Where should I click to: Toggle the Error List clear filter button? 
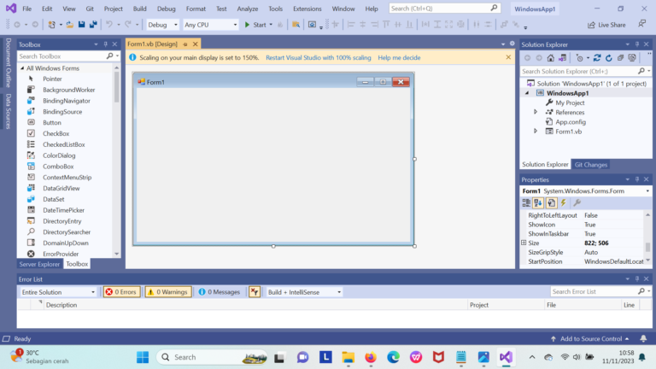[x=255, y=292]
